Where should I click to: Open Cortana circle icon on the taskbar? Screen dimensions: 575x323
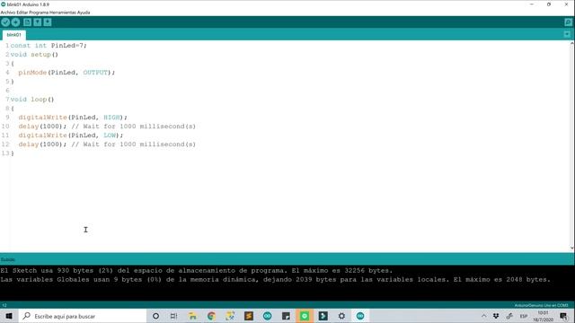(x=155, y=316)
